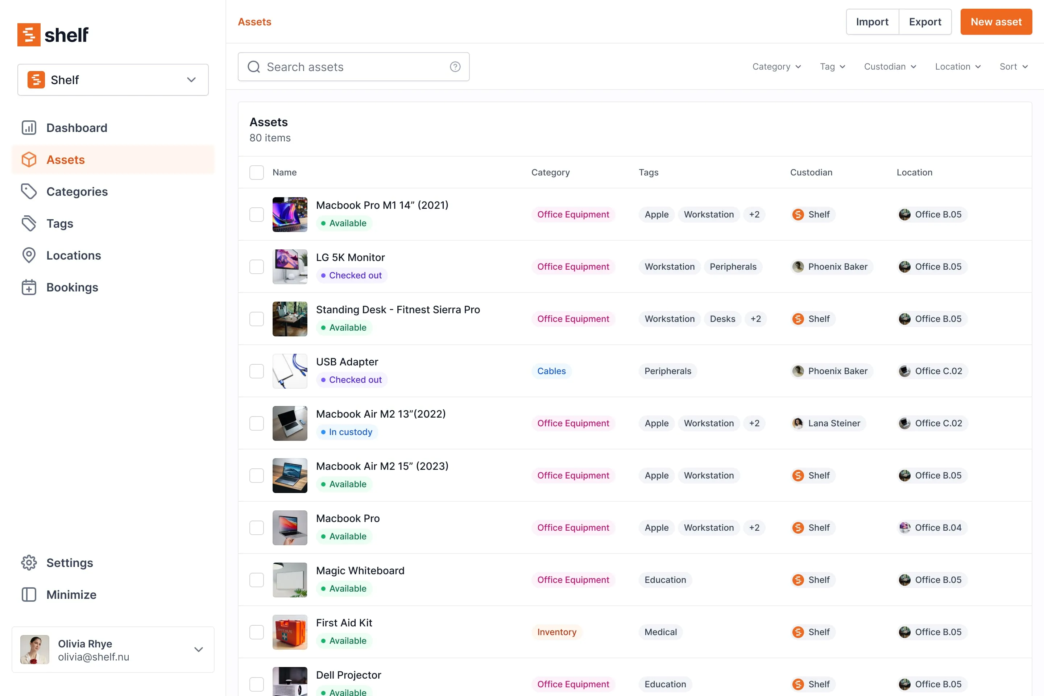The width and height of the screenshot is (1044, 696).
Task: Click the Shelf logo icon
Action: click(x=29, y=34)
